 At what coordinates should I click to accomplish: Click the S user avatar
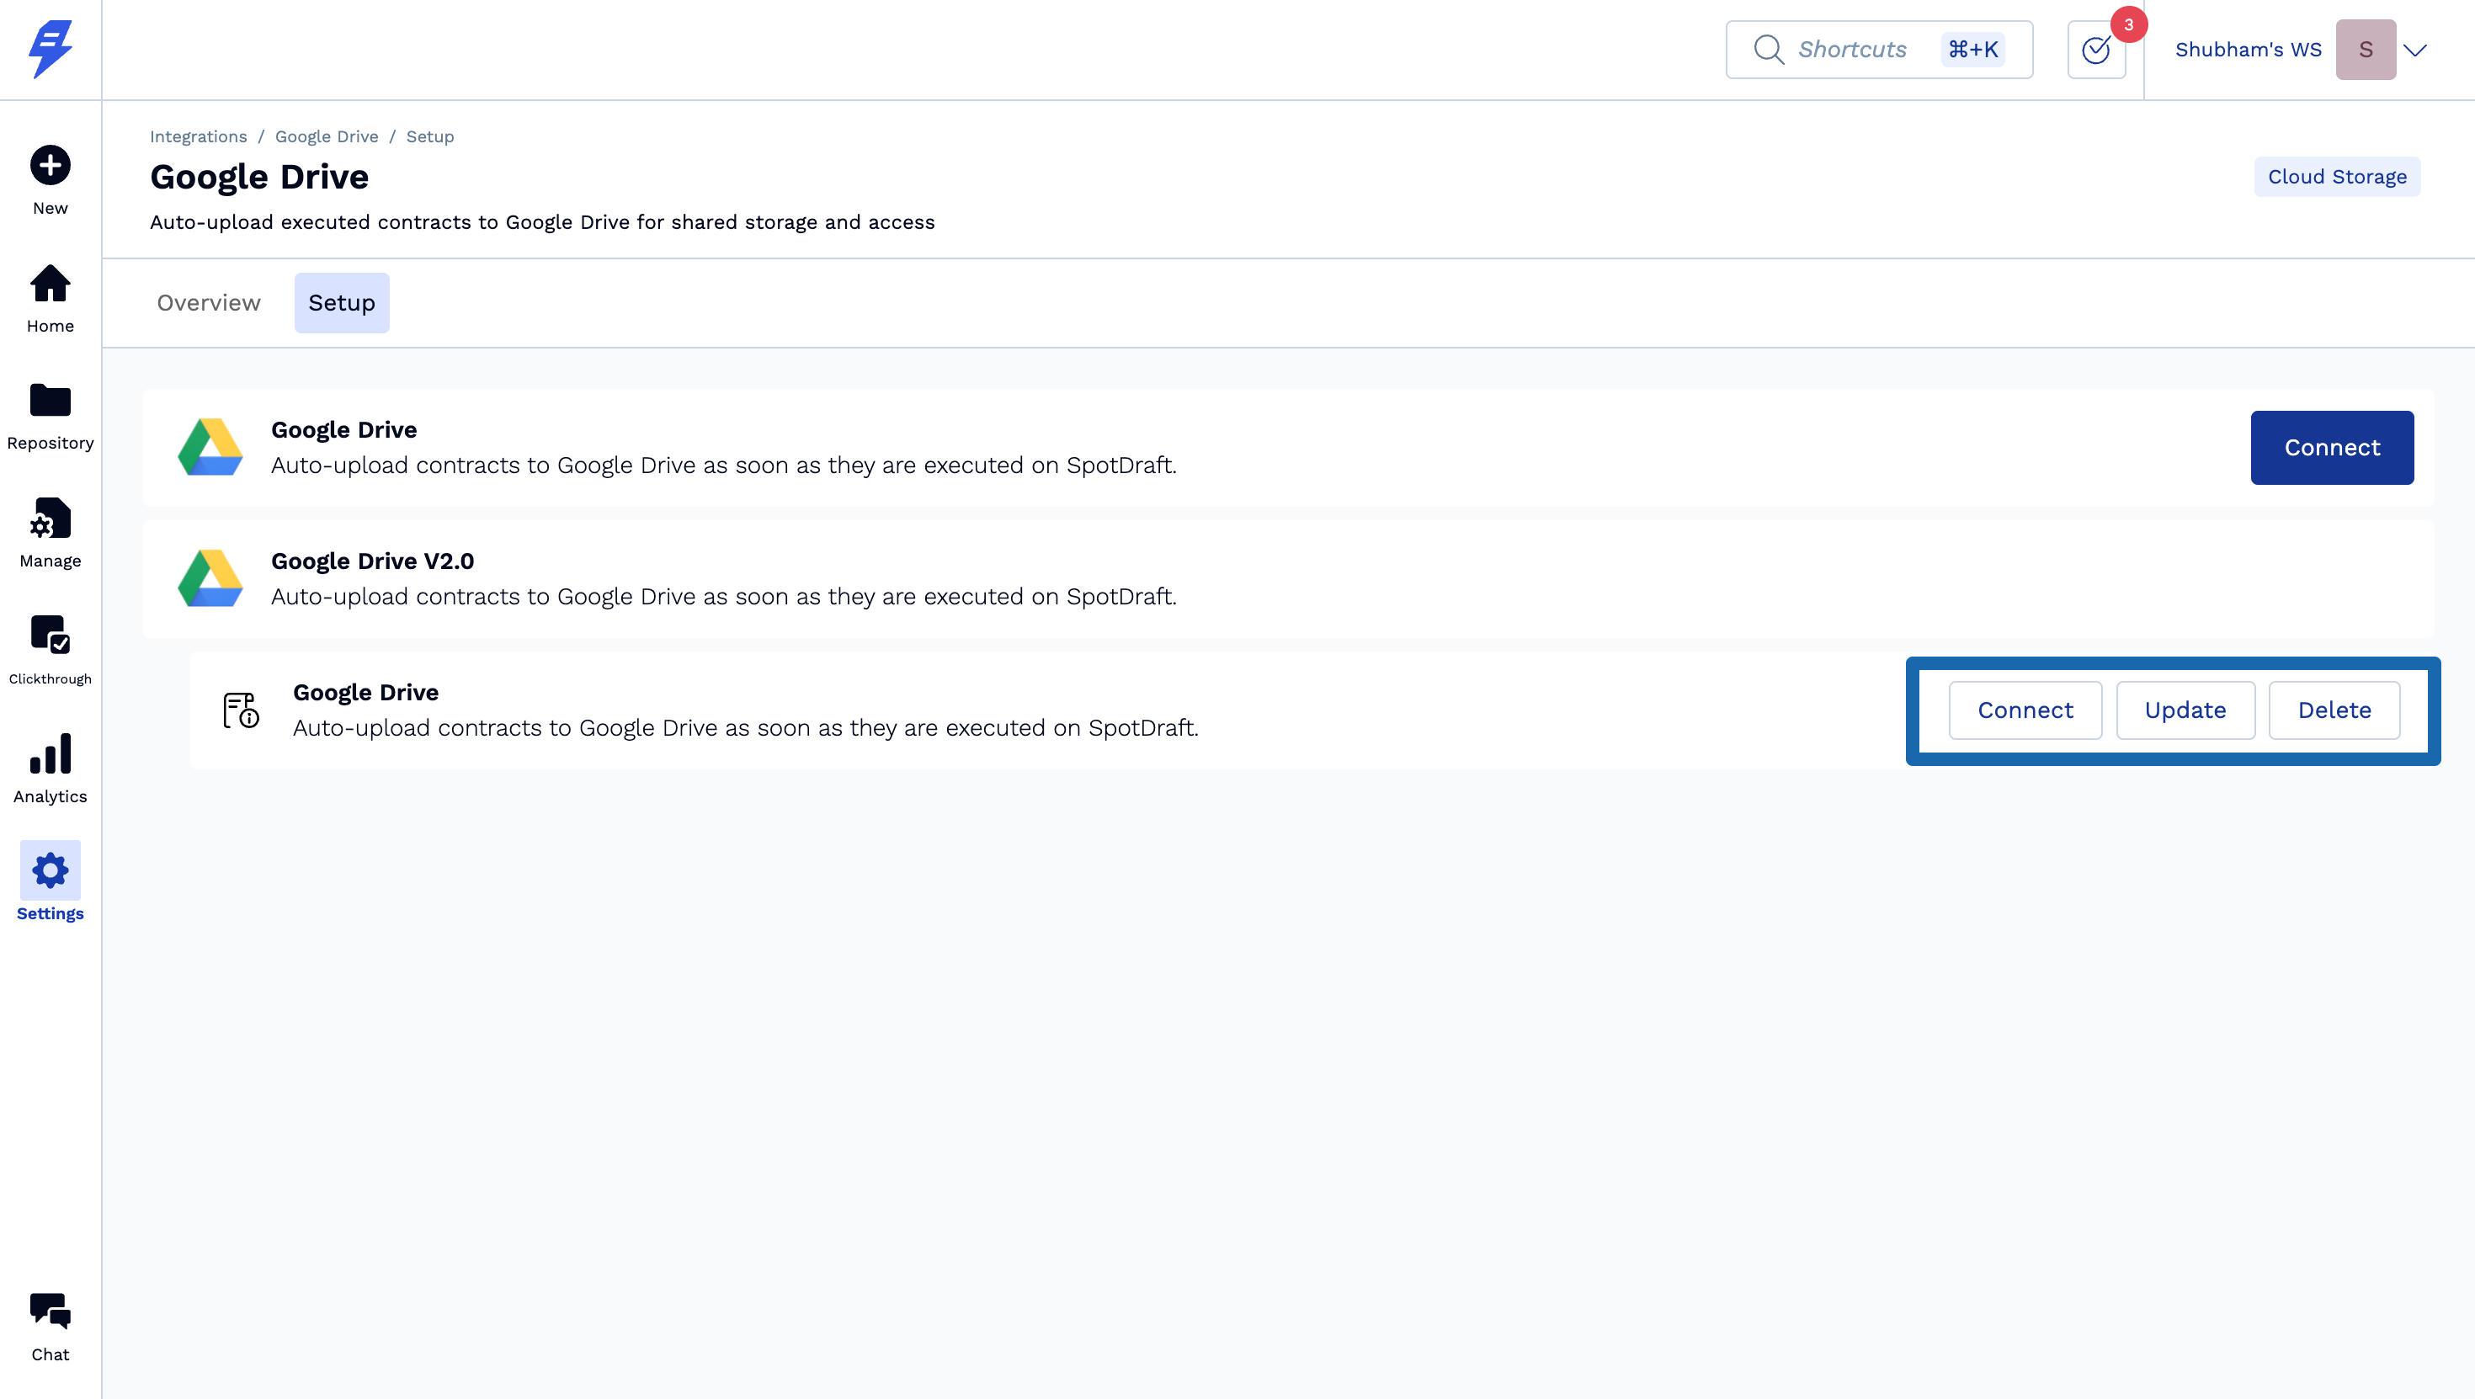(x=2365, y=50)
